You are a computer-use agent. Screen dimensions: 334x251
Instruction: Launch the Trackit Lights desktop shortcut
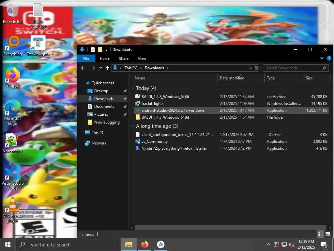(x=38, y=46)
